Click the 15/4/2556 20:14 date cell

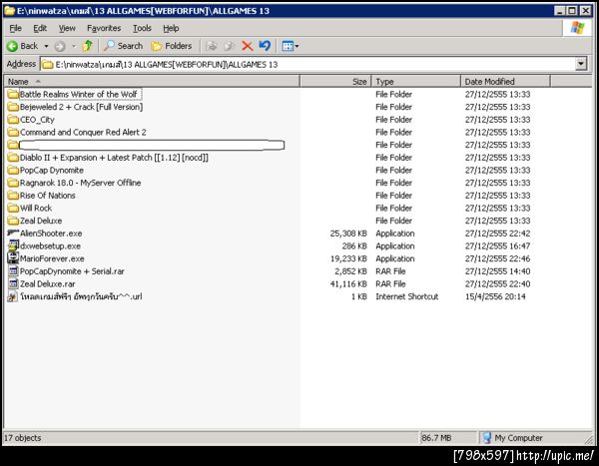(495, 296)
